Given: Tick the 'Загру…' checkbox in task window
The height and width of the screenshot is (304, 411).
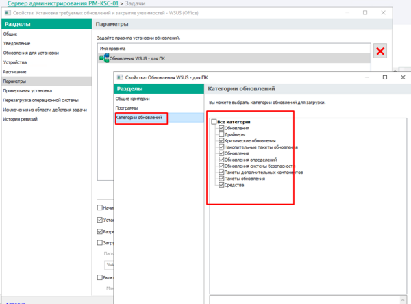Looking at the screenshot, I should [x=100, y=242].
